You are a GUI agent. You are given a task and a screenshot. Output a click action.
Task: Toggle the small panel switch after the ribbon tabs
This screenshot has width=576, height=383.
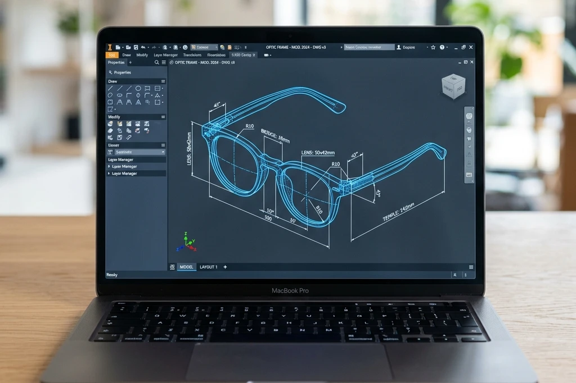[267, 55]
